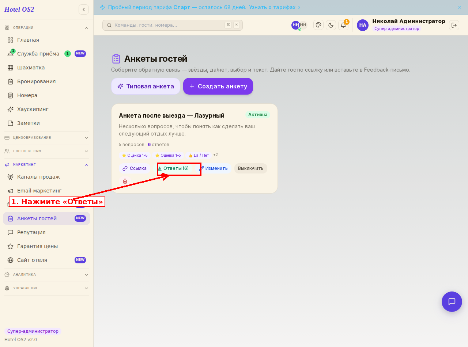Image resolution: width=468 pixels, height=347 pixels.
Task: Follow the Узнать о тарифах link
Action: pos(272,7)
